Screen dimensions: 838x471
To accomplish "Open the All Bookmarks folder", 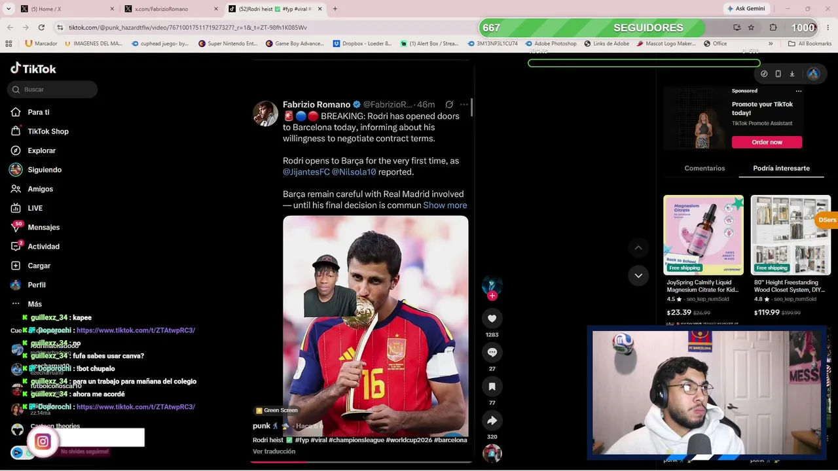I will point(810,44).
